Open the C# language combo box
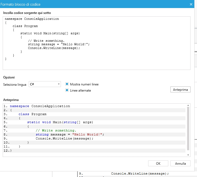197x177 pixels. pyautogui.click(x=45, y=84)
